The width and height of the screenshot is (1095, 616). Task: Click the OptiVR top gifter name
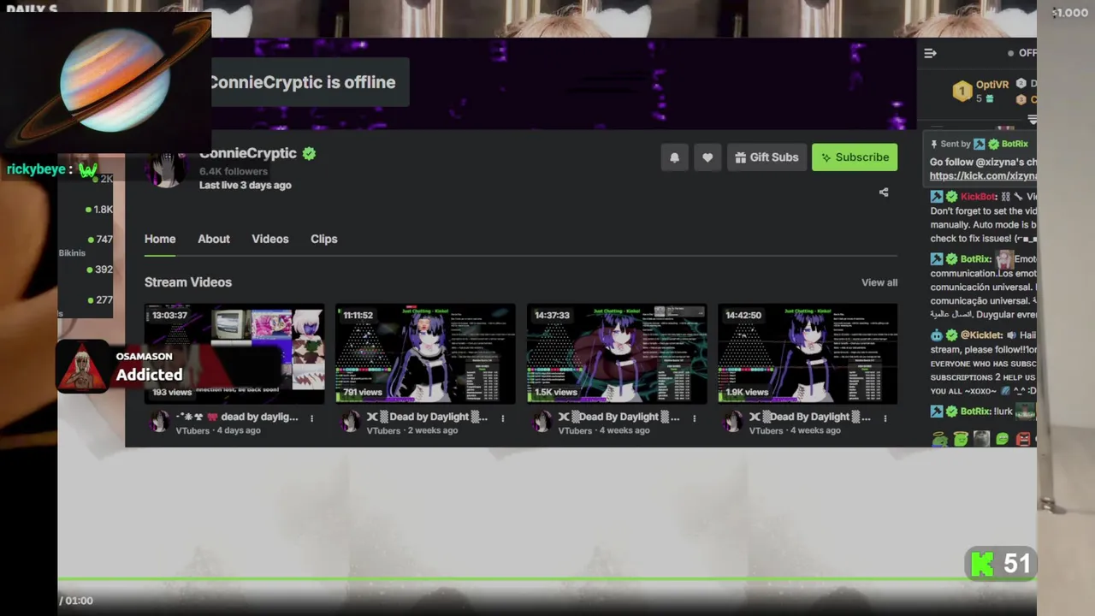[992, 85]
